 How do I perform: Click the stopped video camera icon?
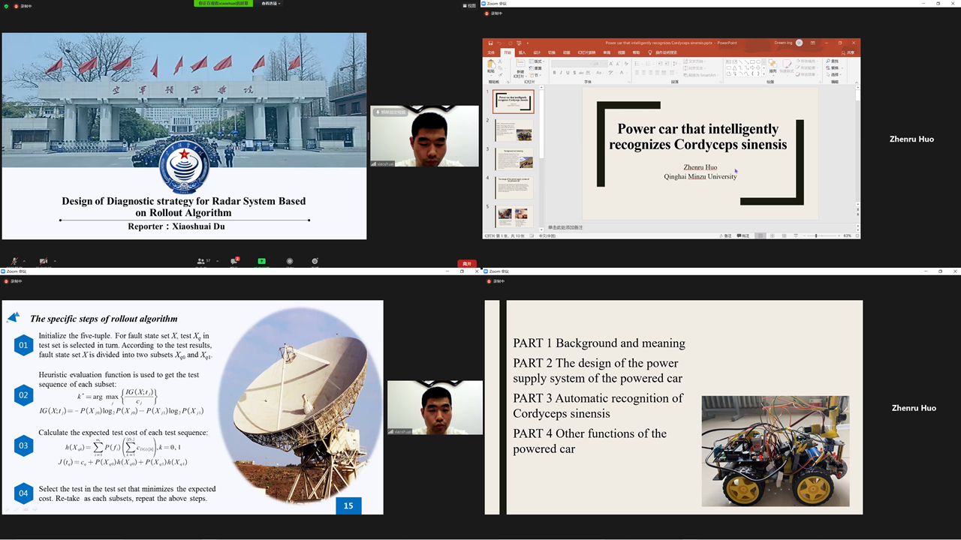(43, 261)
